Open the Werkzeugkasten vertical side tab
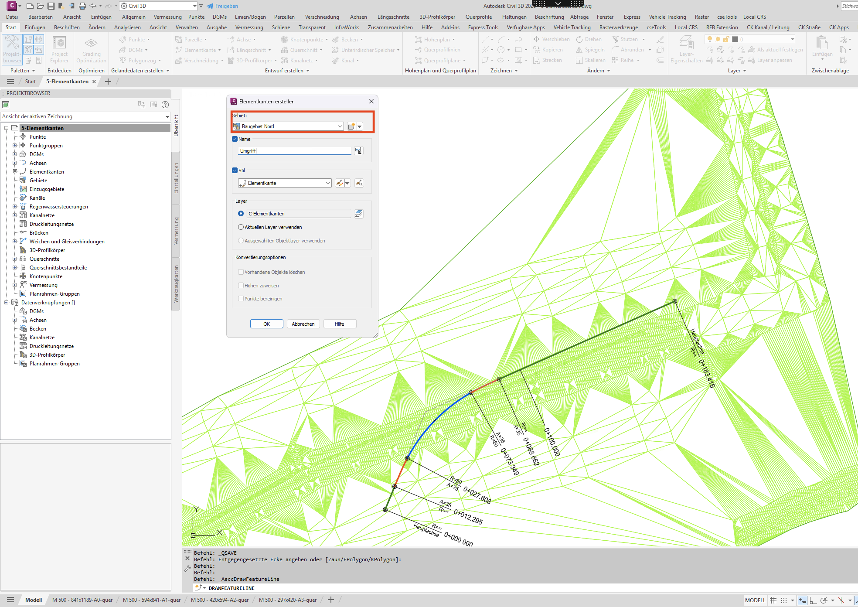Viewport: 858px width, 607px height. coord(176,283)
